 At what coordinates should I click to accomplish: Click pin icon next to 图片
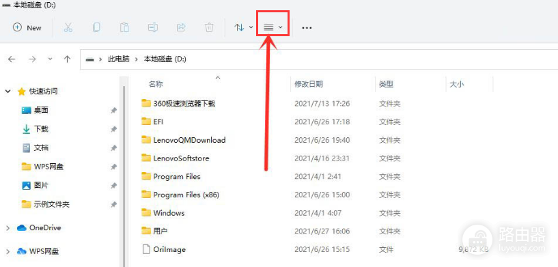[113, 186]
